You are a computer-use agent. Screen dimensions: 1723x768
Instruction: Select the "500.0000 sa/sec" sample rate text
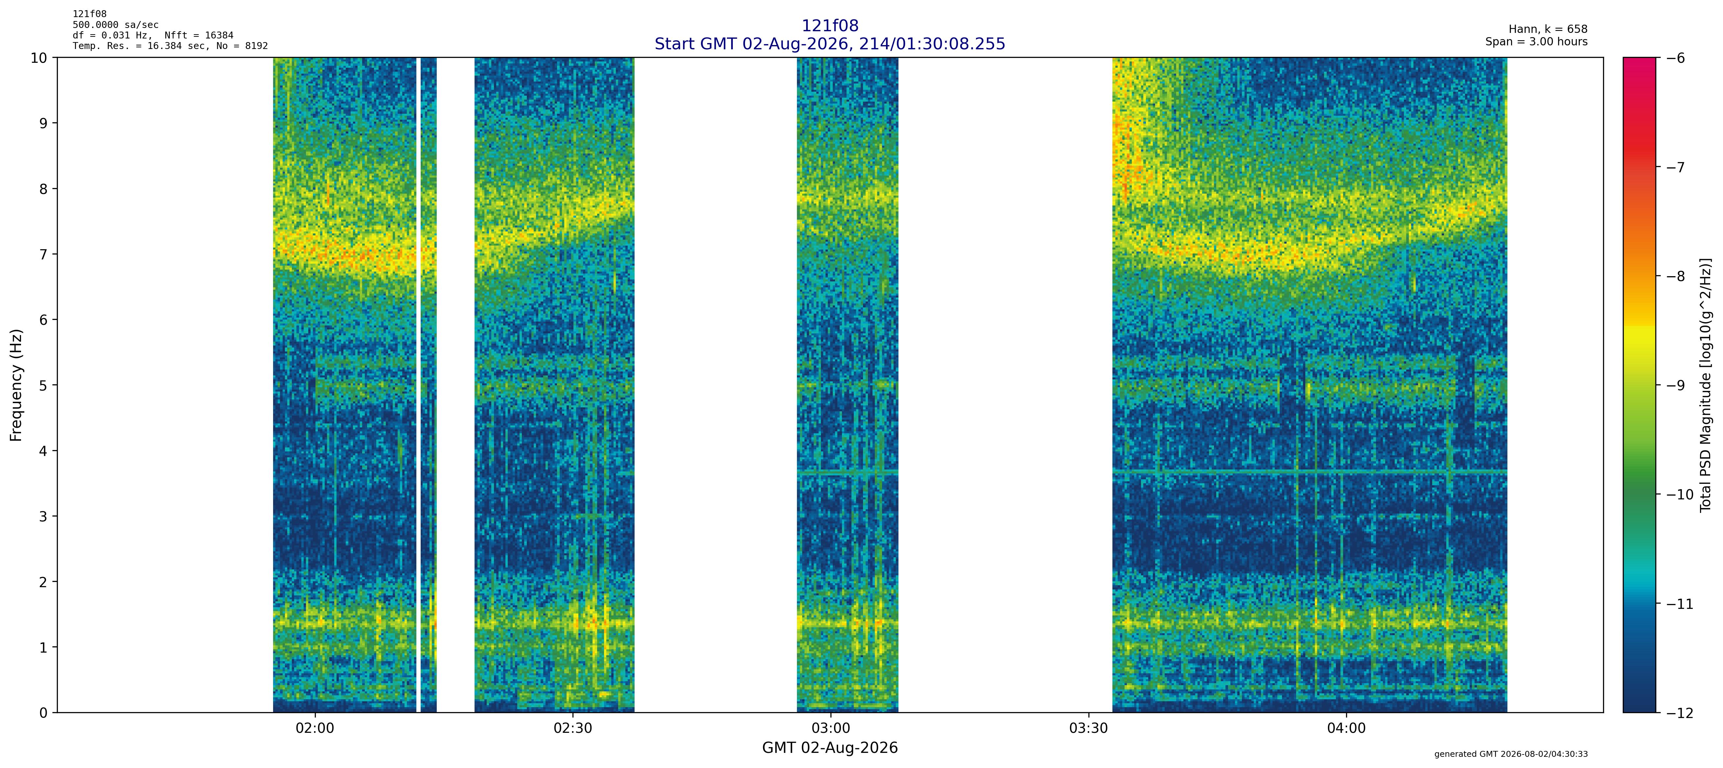[x=116, y=25]
